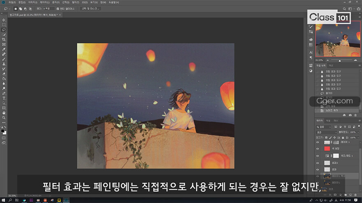362x203 pixels.
Task: Open the layer filter kind dropdown
Action: [x=324, y=127]
